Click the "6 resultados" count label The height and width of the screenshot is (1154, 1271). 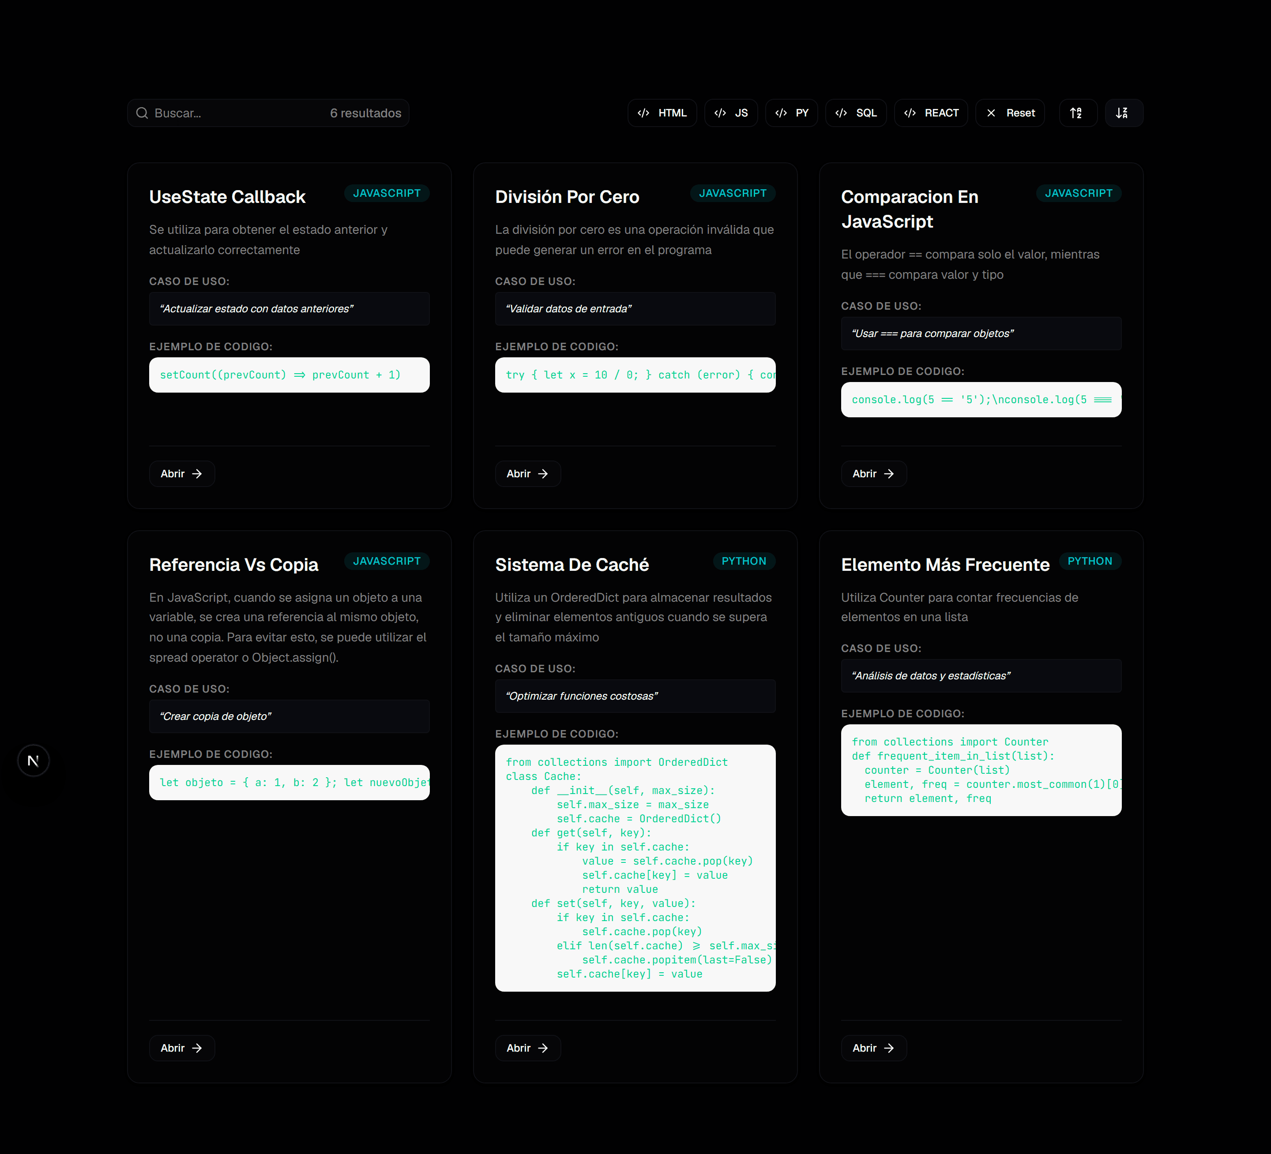point(366,113)
